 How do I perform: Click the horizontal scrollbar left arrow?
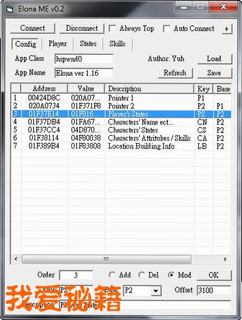tap(16, 259)
